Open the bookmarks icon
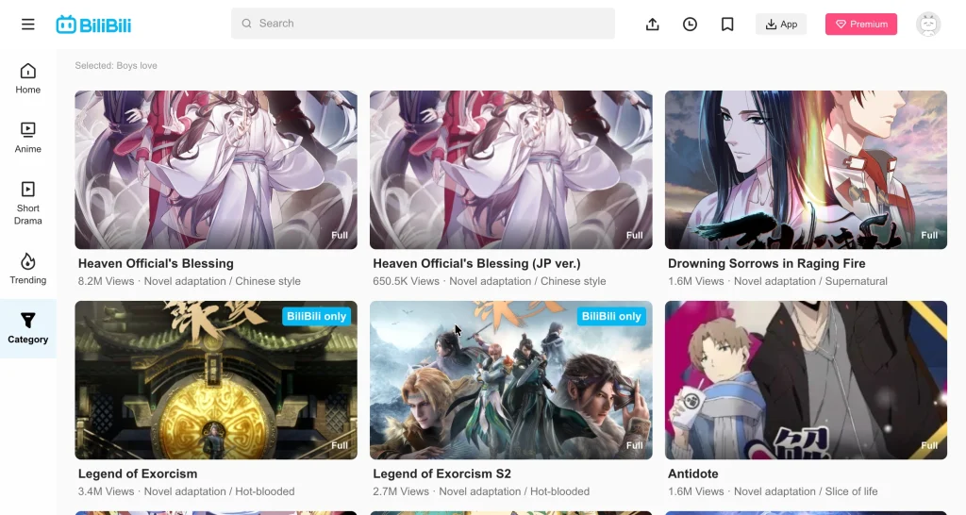966x515 pixels. click(727, 24)
